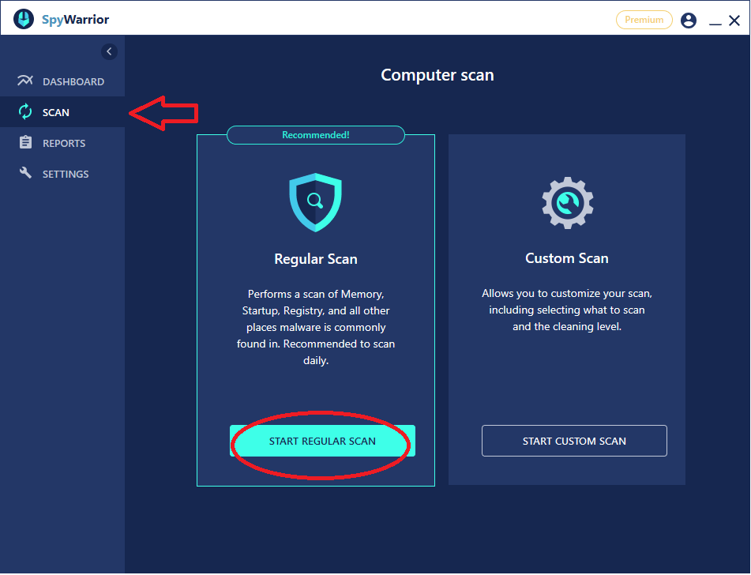Click the Regular Scan heading
Screen dimensions: 751x575
click(316, 259)
